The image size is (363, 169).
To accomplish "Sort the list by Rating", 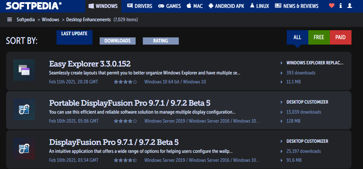I will pos(160,41).
